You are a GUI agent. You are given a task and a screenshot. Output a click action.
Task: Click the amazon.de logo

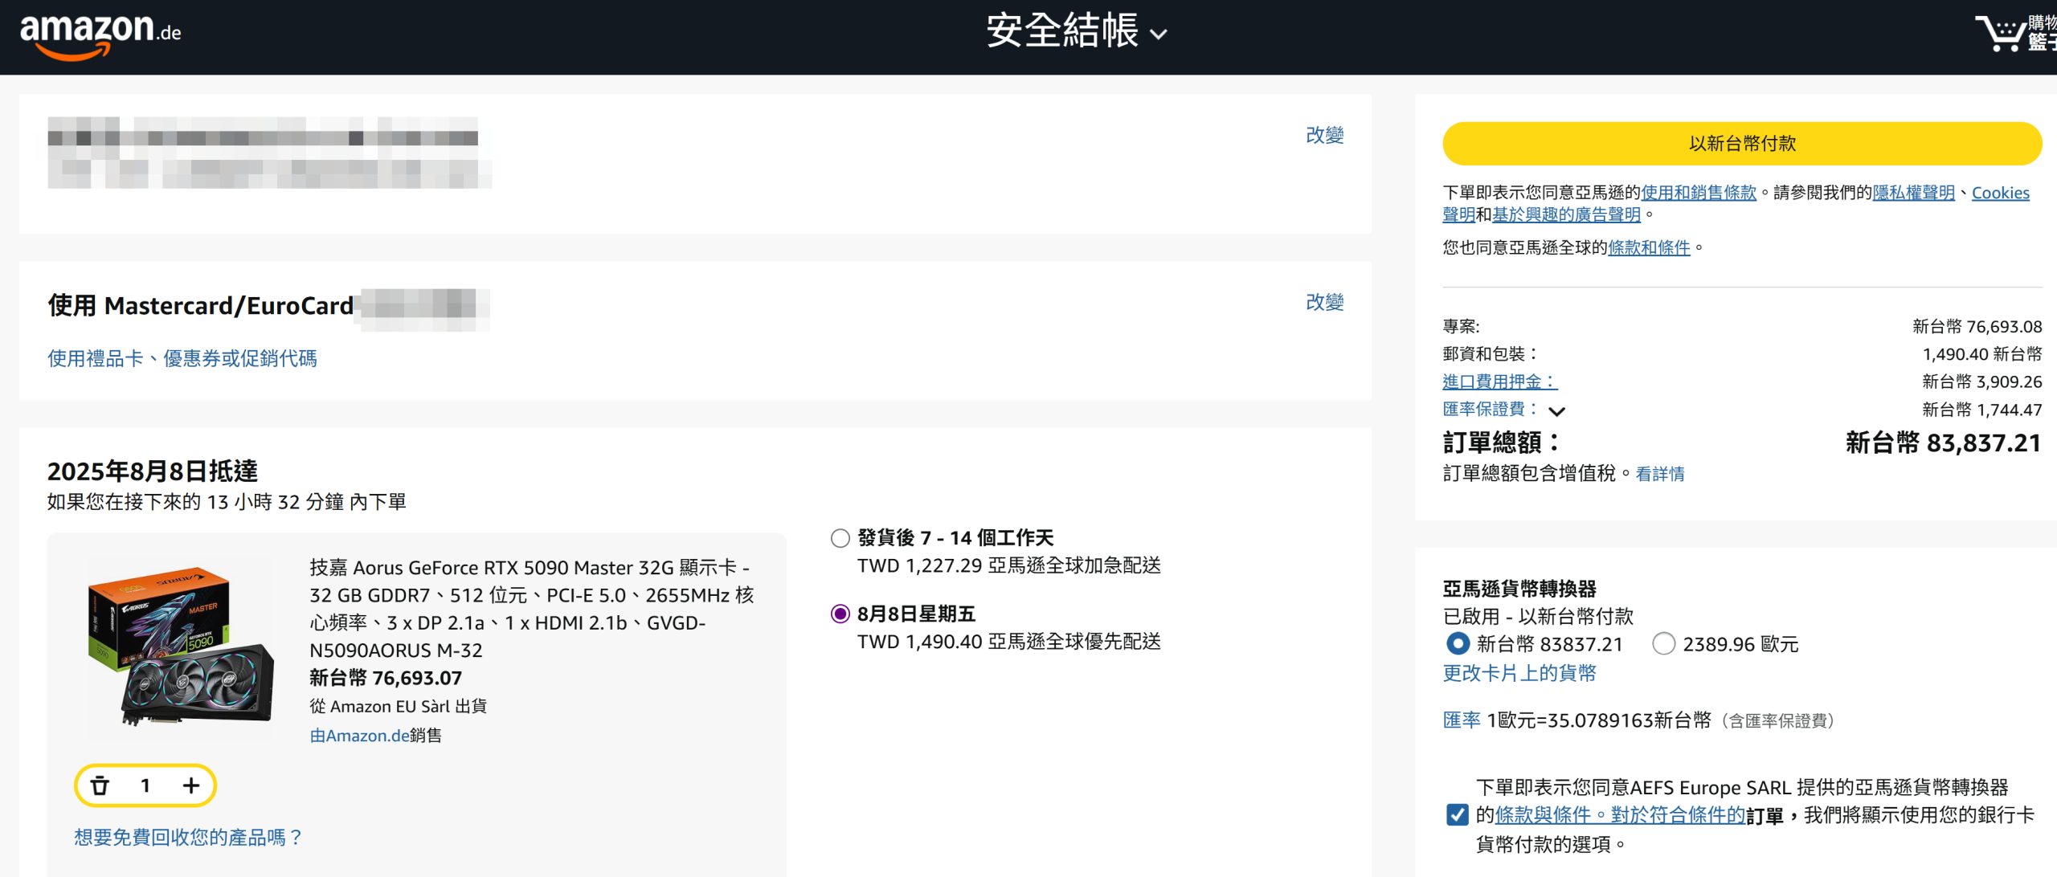coord(100,35)
